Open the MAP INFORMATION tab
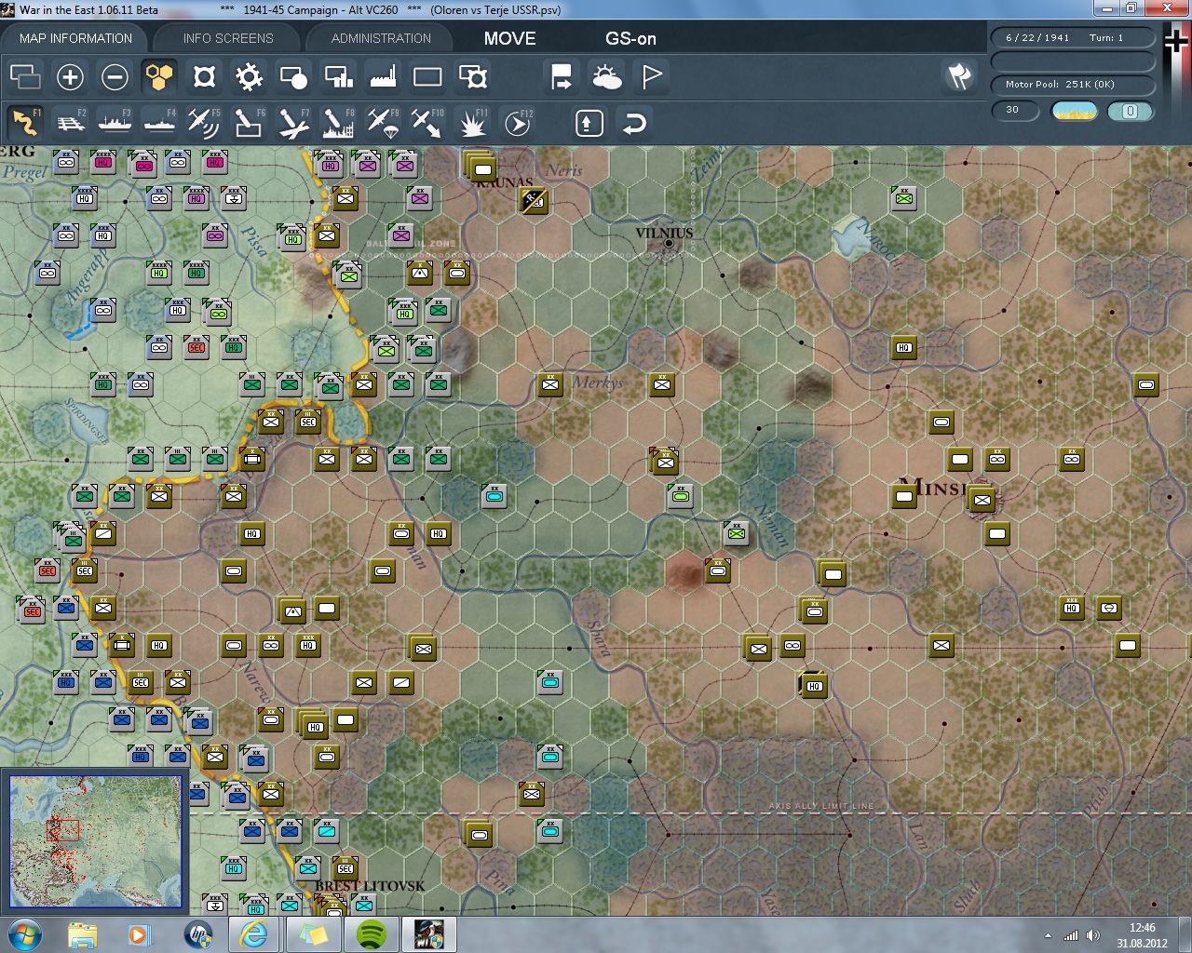The width and height of the screenshot is (1192, 953). [75, 38]
